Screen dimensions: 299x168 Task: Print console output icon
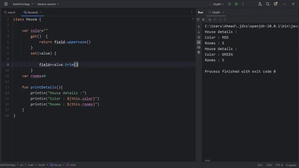click(199, 47)
